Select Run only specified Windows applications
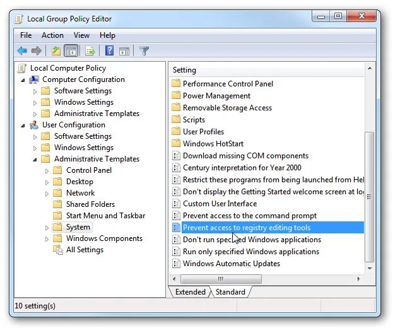 (x=251, y=252)
